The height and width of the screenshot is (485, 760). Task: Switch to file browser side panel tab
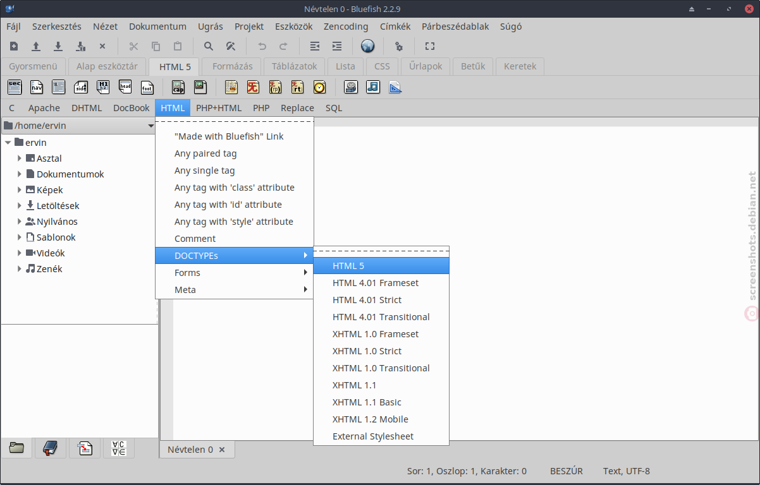[17, 448]
